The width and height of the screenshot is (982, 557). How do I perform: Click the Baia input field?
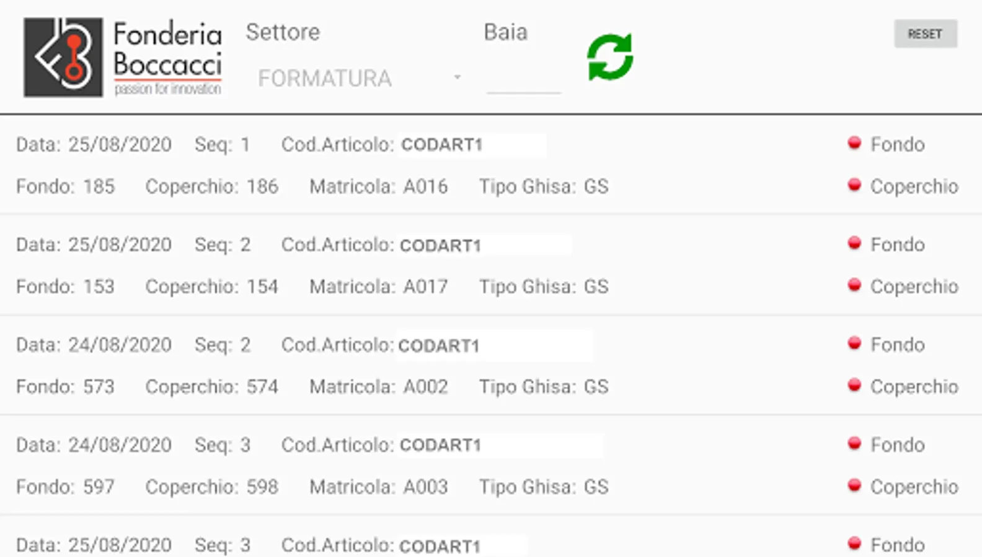click(523, 79)
